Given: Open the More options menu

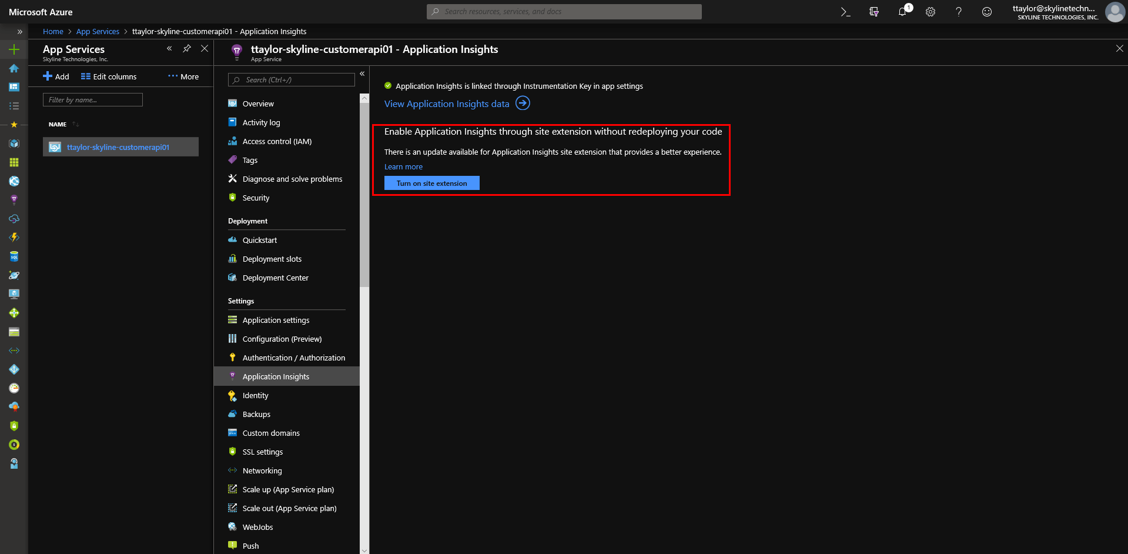Looking at the screenshot, I should coord(183,76).
